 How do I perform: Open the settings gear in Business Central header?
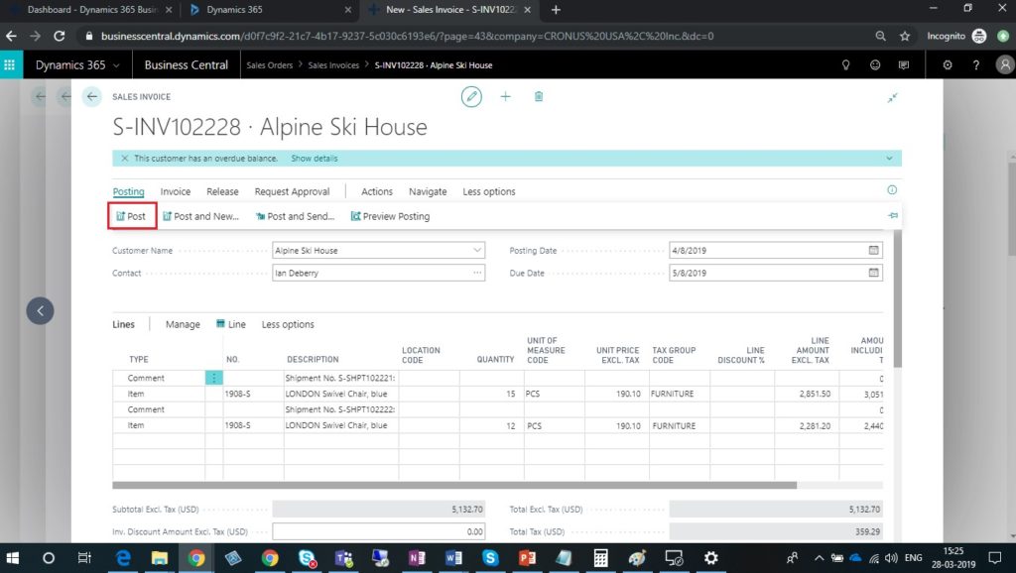(948, 65)
